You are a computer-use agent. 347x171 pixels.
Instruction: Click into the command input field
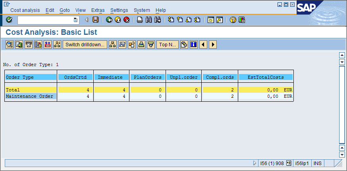click(x=45, y=20)
